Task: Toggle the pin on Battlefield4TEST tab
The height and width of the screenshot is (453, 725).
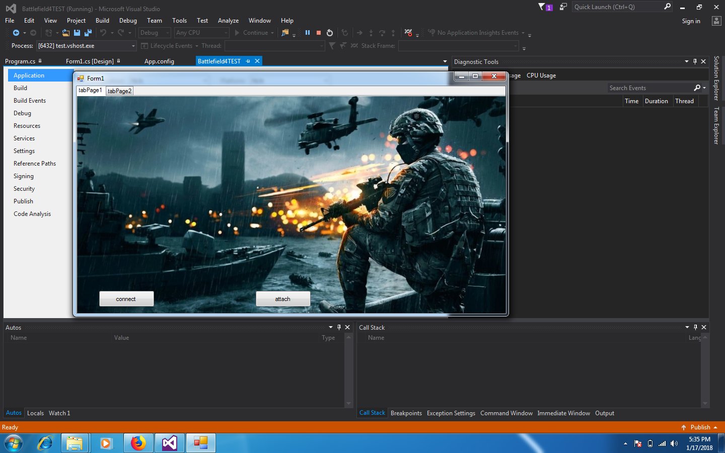Action: 248,61
